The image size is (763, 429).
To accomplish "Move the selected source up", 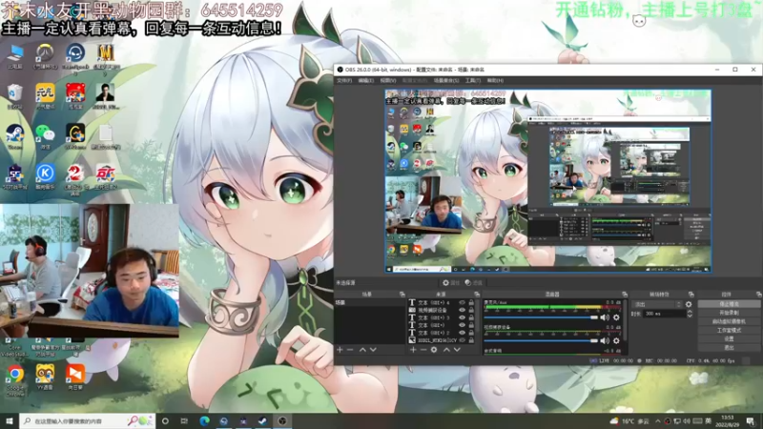I will (446, 350).
